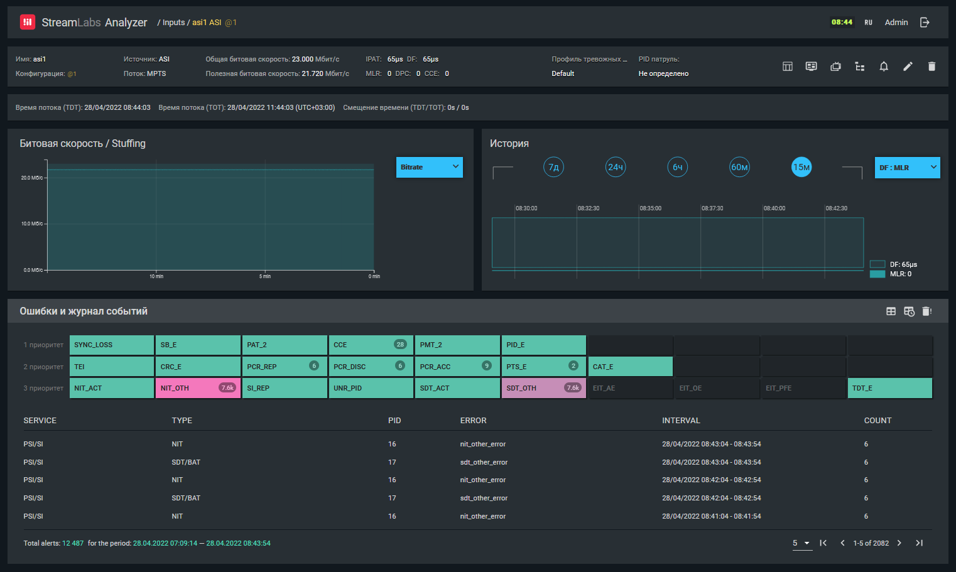Screen dimensions: 956x572
Task: Select the CAT_E error tile
Action: click(x=630, y=367)
